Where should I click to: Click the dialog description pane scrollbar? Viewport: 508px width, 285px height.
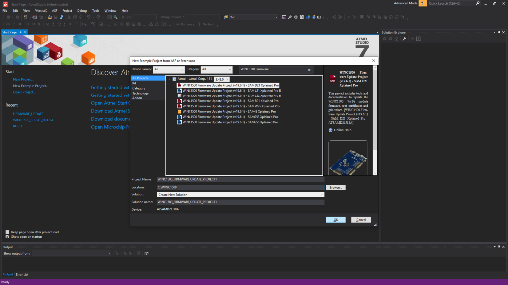(375, 120)
